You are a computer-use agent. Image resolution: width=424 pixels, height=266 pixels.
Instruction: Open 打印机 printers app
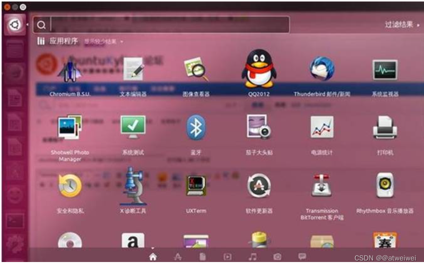[x=385, y=128]
